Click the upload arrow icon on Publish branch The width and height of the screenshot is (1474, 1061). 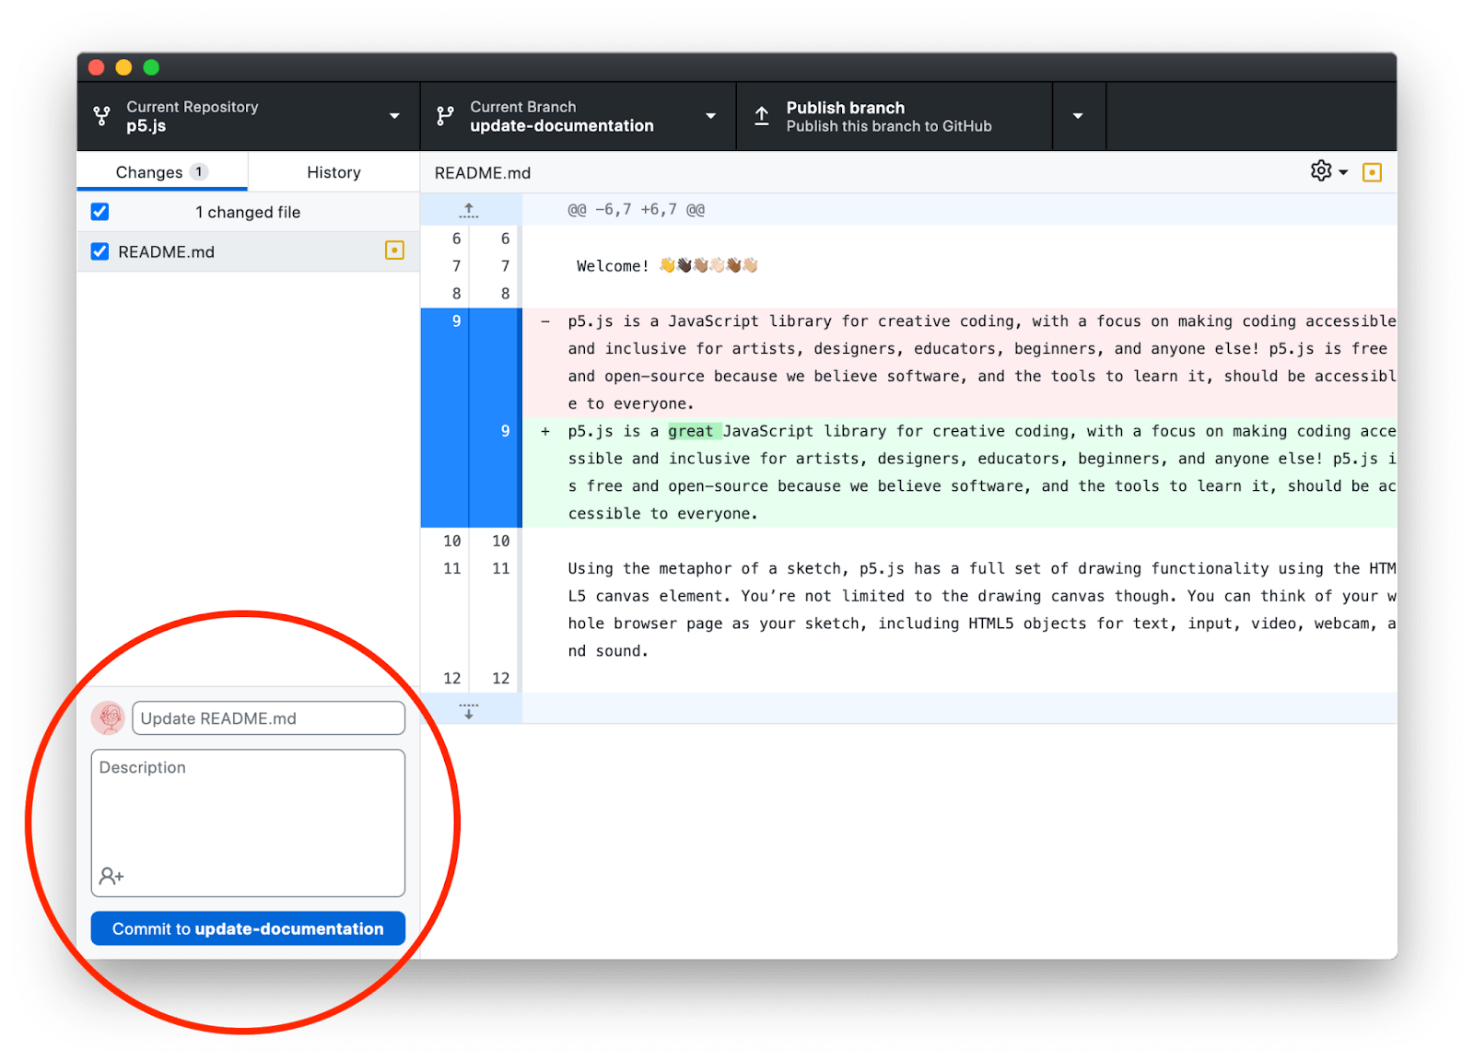pyautogui.click(x=761, y=115)
